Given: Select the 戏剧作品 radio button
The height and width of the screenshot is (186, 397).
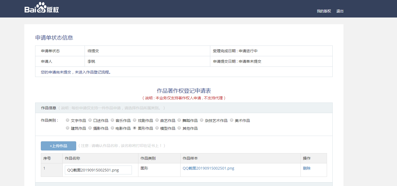Looking at the screenshot, I should pos(135,120).
